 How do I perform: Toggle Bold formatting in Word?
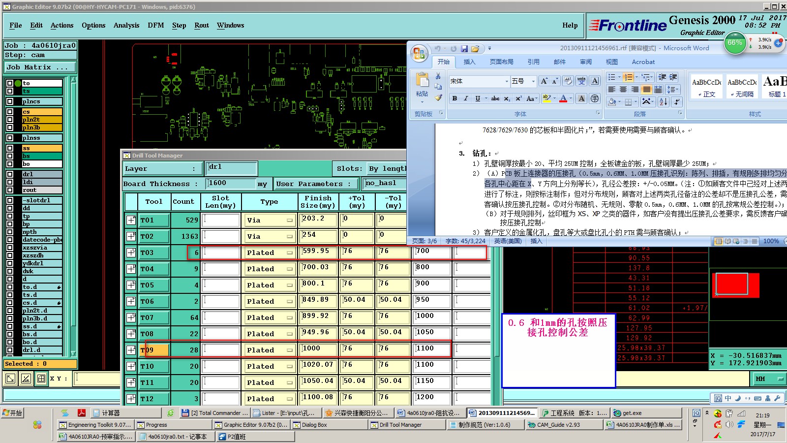(x=454, y=98)
